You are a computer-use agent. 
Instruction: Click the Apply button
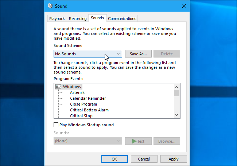(x=174, y=159)
